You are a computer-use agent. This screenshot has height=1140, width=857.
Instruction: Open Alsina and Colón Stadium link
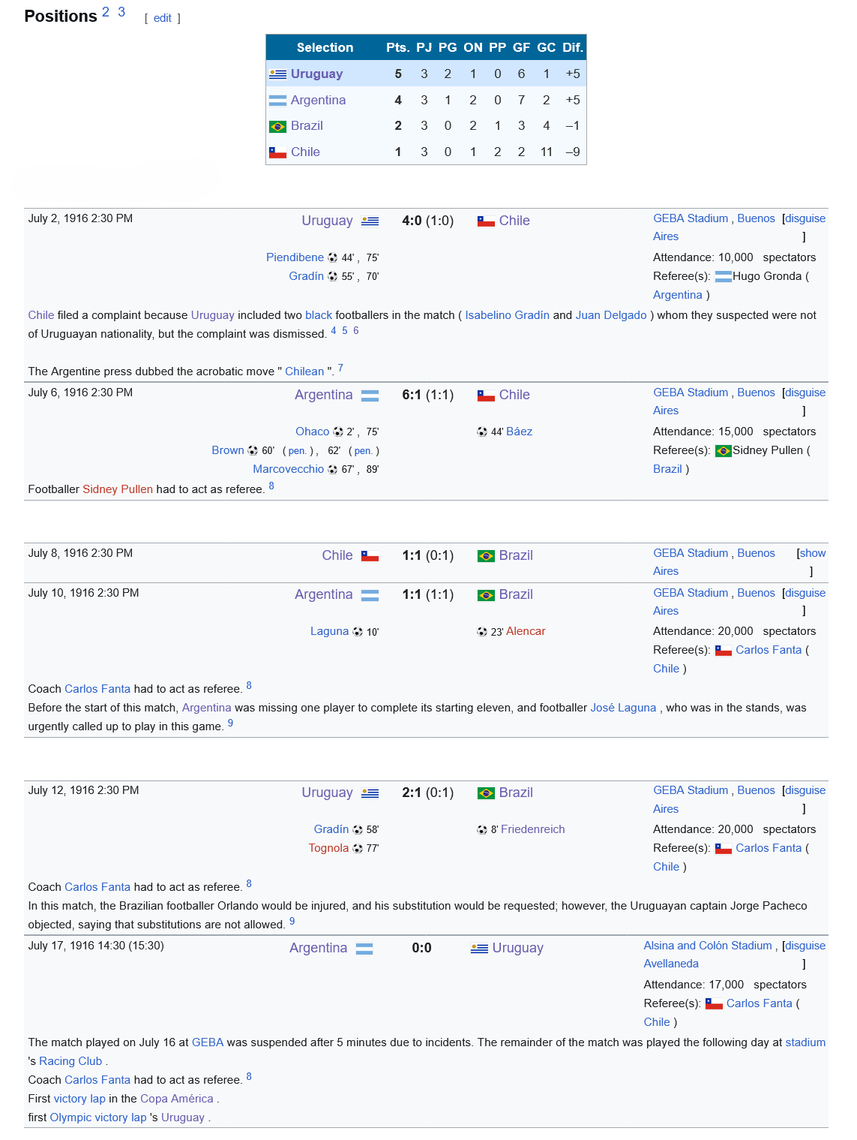(x=708, y=946)
